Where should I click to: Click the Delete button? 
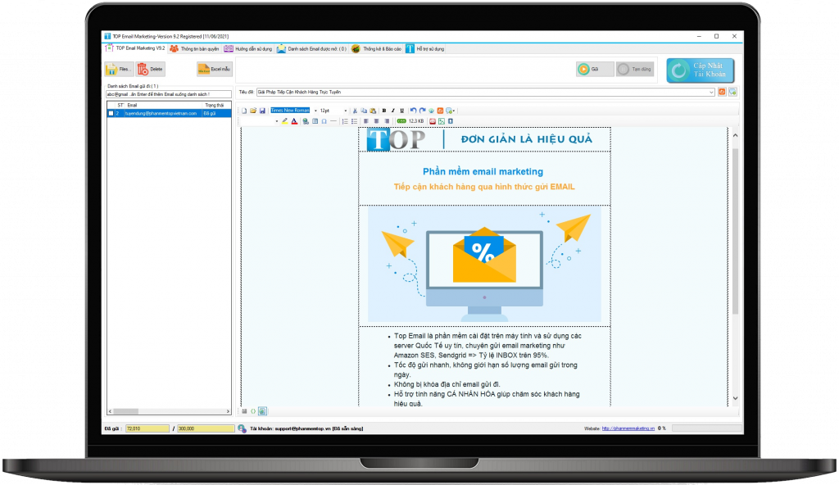(x=151, y=69)
